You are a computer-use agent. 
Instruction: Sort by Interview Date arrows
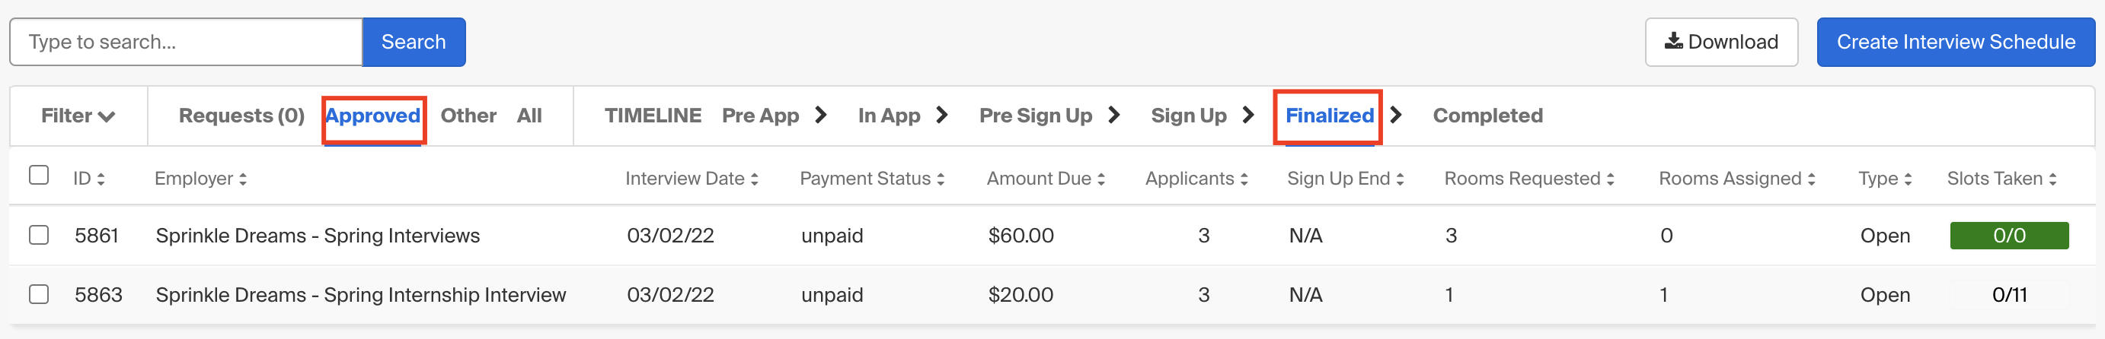click(754, 179)
